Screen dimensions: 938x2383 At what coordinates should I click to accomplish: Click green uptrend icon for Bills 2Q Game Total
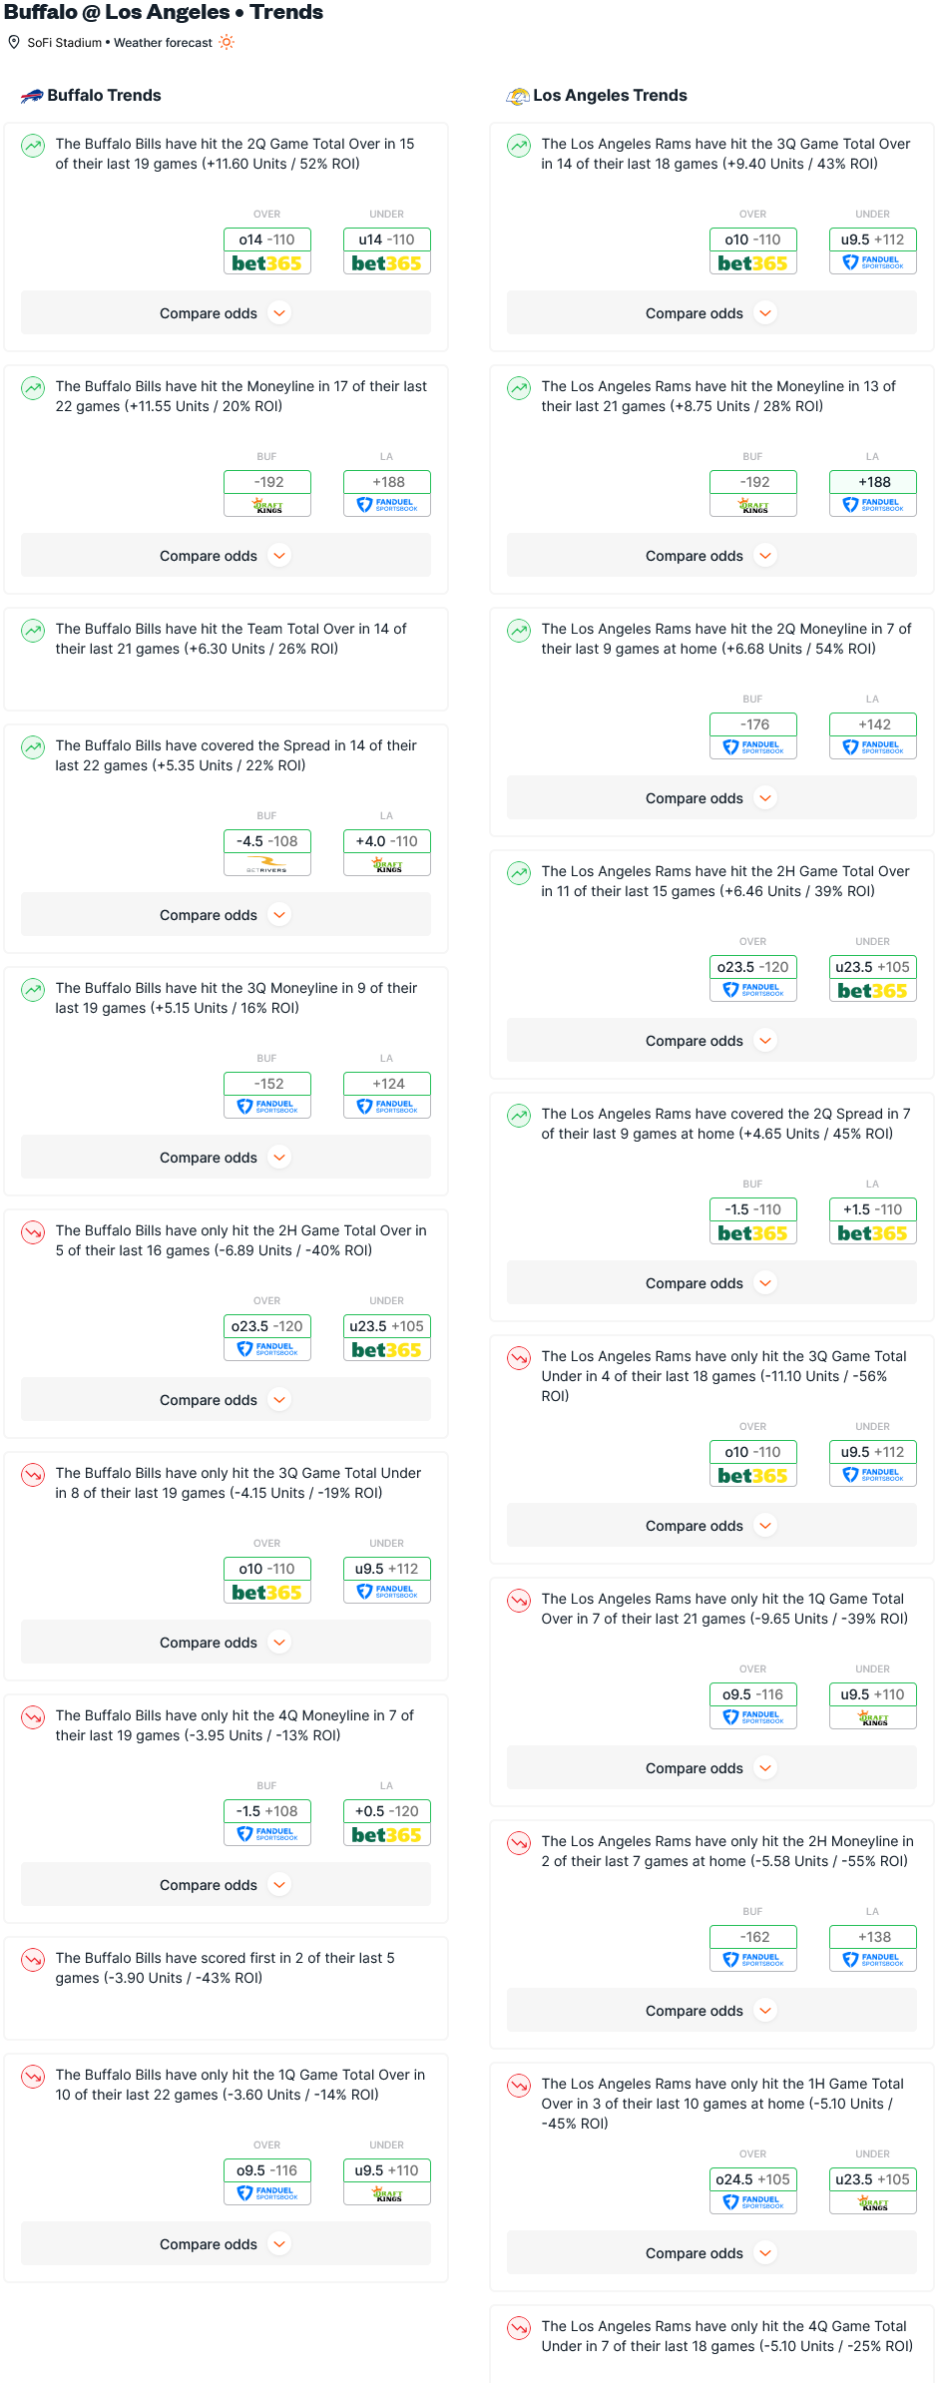[33, 146]
